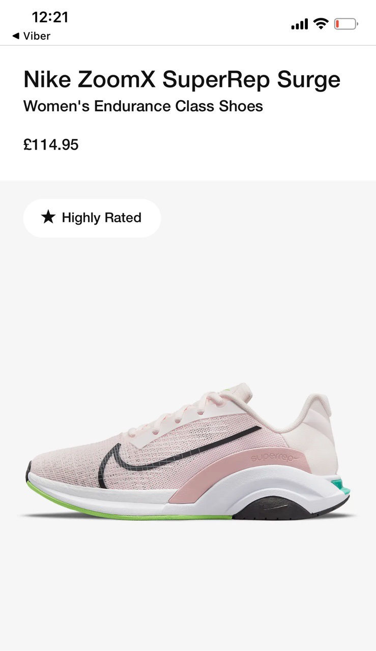
Task: Tap the star icon in the Highly Rated badge
Action: (x=48, y=218)
